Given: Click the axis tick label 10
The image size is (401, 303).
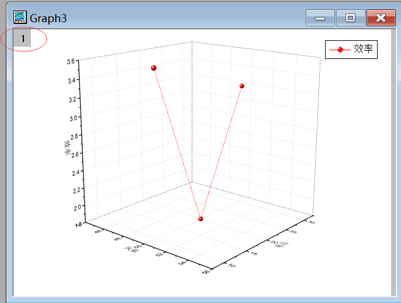Looking at the screenshot, I should [x=231, y=265].
